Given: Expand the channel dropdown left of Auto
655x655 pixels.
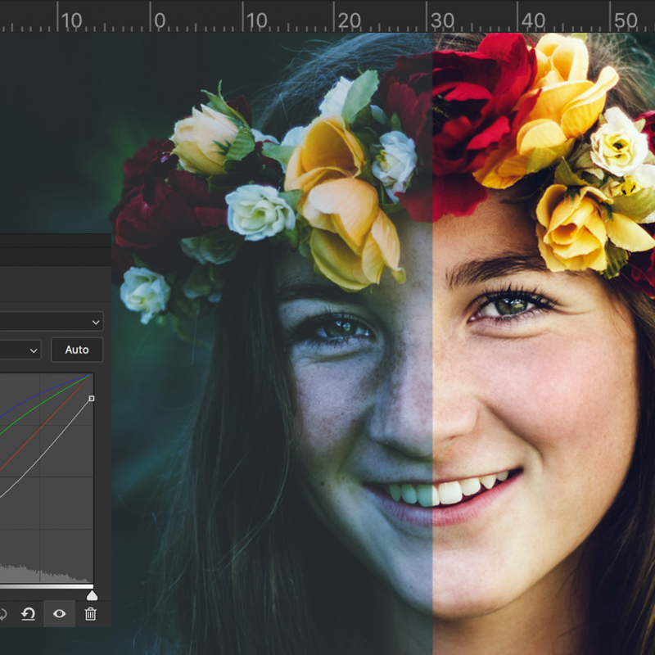Looking at the screenshot, I should click(x=20, y=350).
